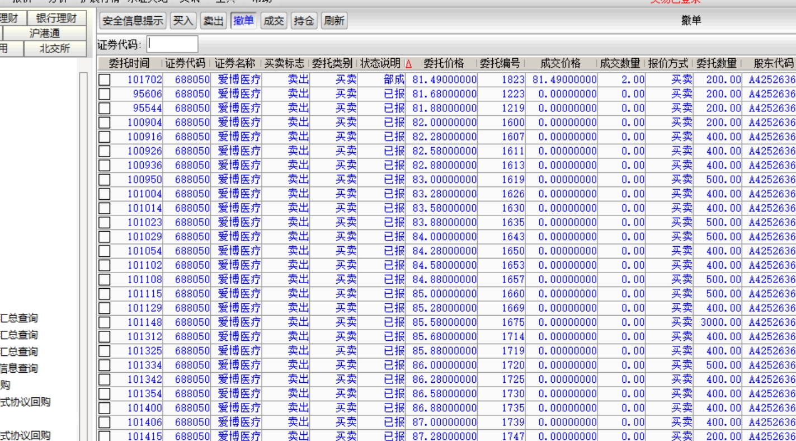
Task: Click the 刷新 refresh button
Action: pos(334,21)
